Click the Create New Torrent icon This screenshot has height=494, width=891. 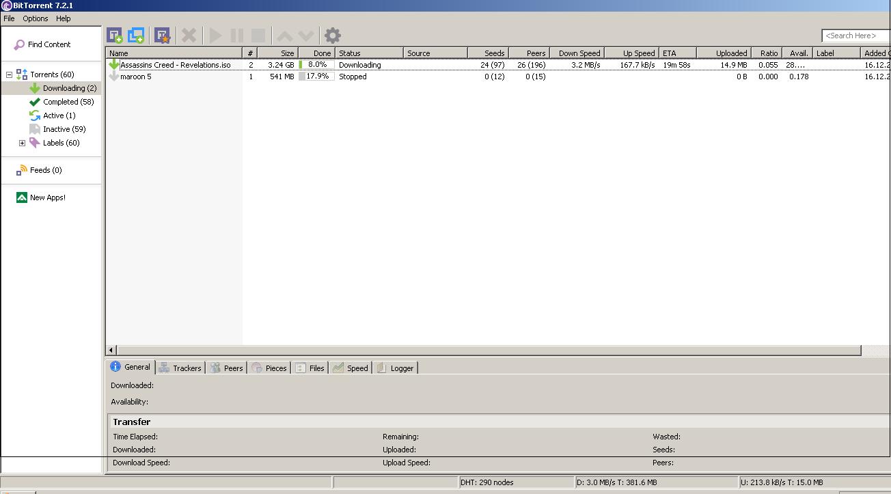[x=162, y=36]
